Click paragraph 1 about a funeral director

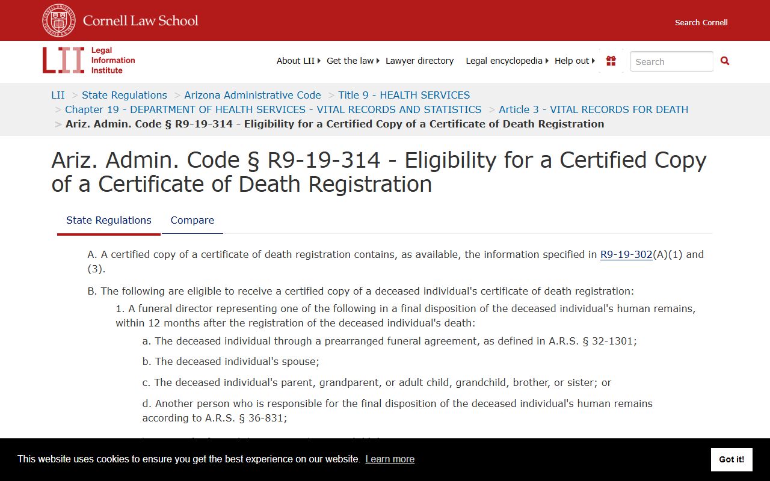coord(406,316)
